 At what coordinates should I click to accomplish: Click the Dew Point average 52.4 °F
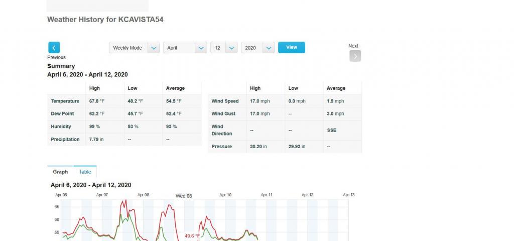[x=174, y=113]
